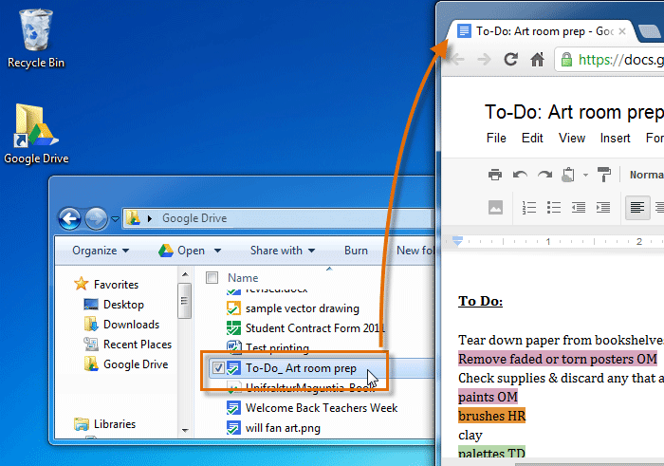This screenshot has width=664, height=466.
Task: Uncheck the To-Do_ Art room prep checkbox
Action: 218,367
